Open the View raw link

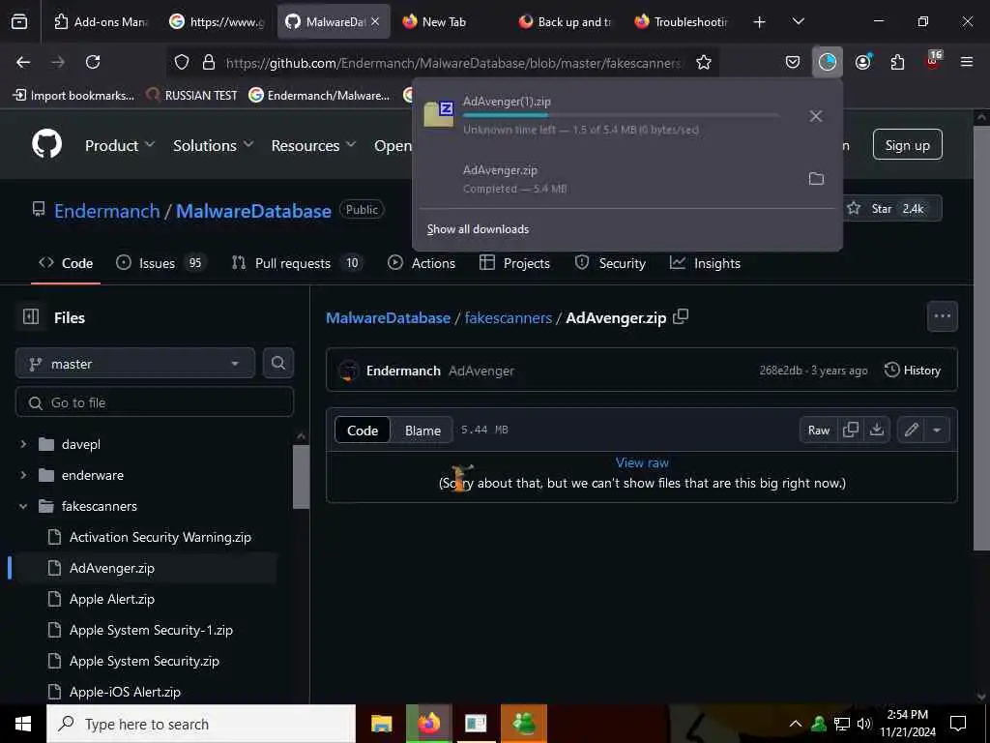pyautogui.click(x=642, y=462)
